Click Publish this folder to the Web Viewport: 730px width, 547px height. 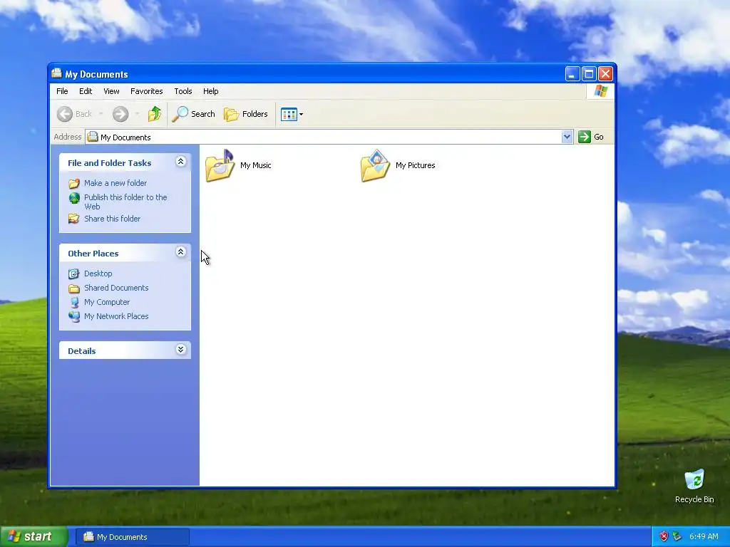[125, 202]
